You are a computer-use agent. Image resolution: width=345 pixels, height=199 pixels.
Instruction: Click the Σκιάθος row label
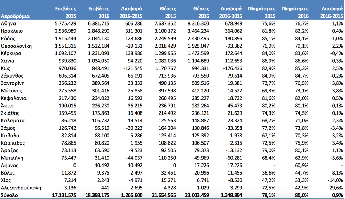point(10,113)
